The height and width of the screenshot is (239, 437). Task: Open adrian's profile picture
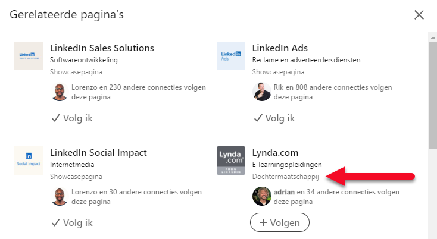click(x=262, y=196)
